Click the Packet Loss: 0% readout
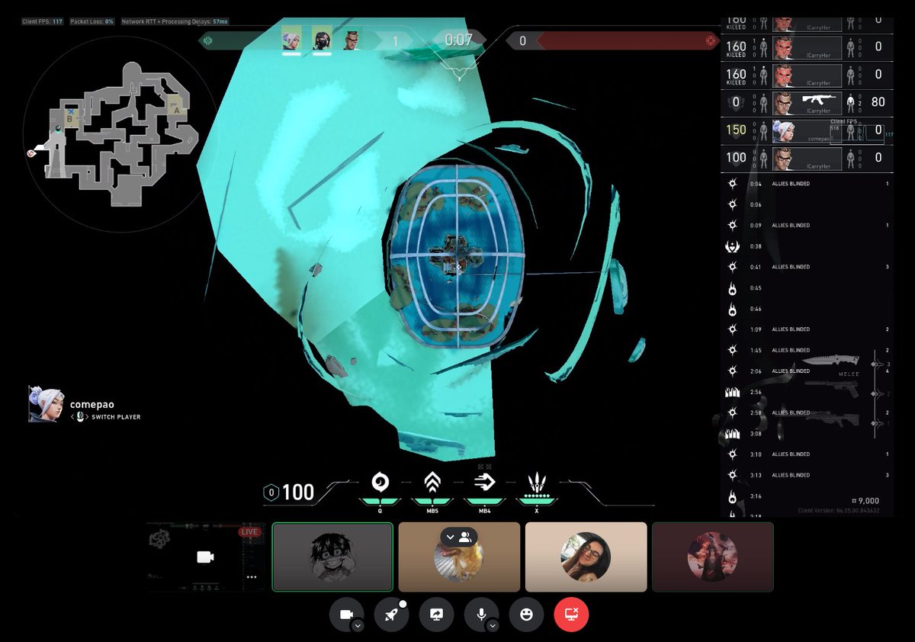This screenshot has height=642, width=915. point(92,22)
